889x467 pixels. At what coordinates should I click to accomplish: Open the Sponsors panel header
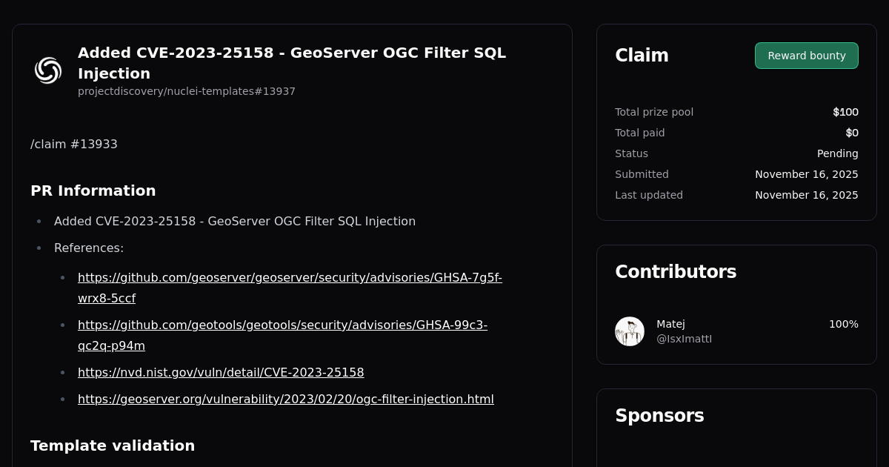[x=659, y=416]
